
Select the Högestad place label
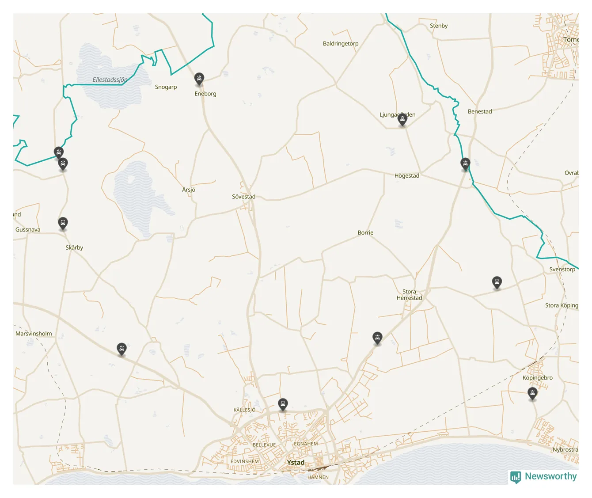406,175
